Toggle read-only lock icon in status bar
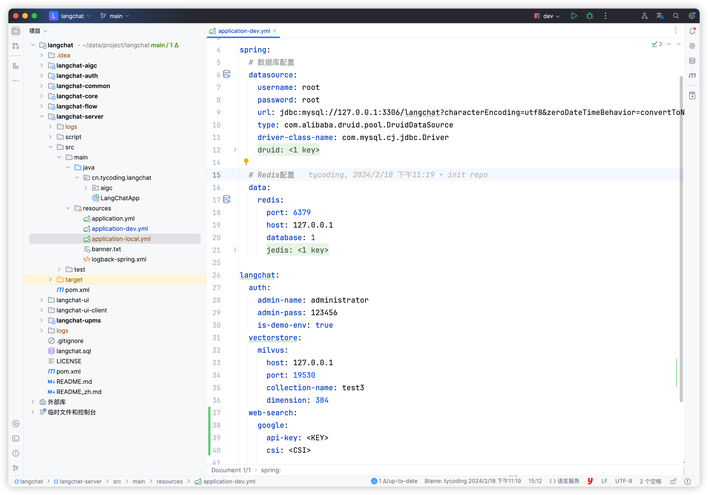Viewport: 708px width, 495px height. (x=673, y=481)
